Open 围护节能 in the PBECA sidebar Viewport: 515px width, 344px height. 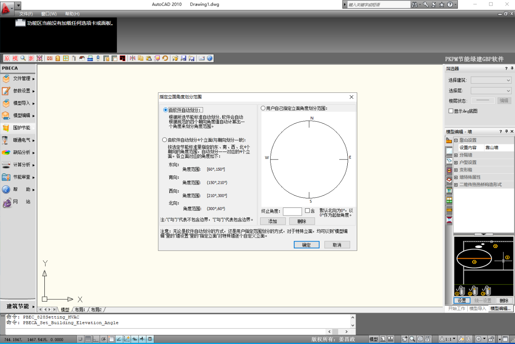(18, 128)
